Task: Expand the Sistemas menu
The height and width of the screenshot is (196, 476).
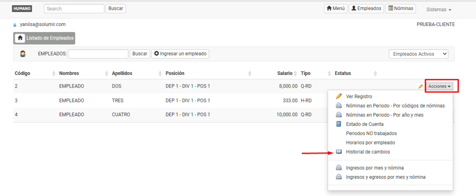Action: (x=439, y=9)
